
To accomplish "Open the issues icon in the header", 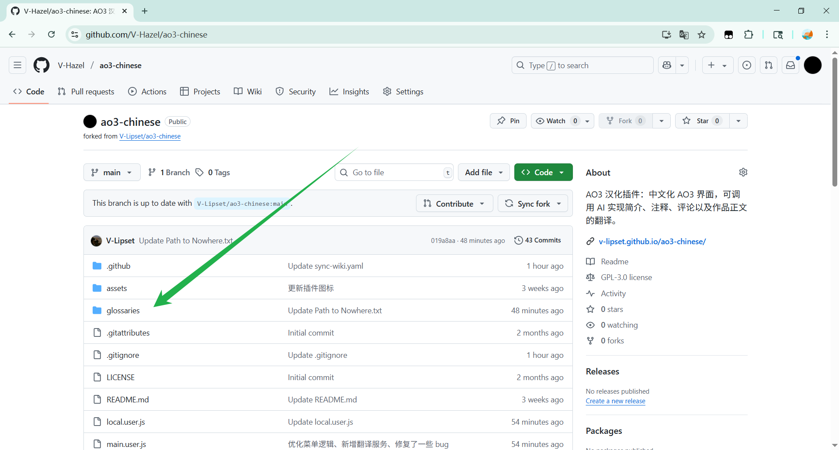I will tap(747, 66).
